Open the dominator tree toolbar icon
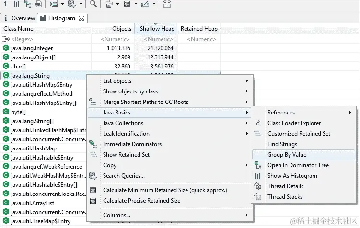 coord(28,4)
